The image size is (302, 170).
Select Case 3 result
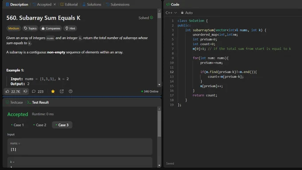tap(62, 125)
